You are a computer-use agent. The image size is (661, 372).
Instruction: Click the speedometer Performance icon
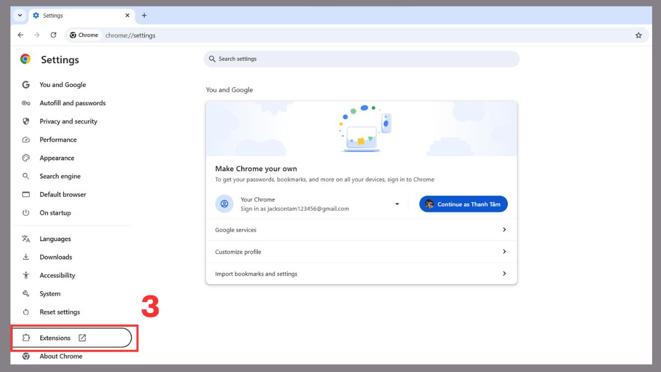25,139
